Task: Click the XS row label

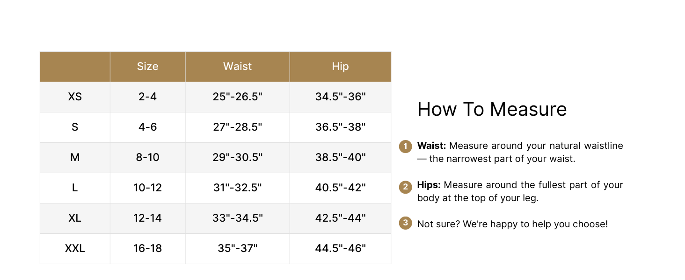Action: (75, 97)
